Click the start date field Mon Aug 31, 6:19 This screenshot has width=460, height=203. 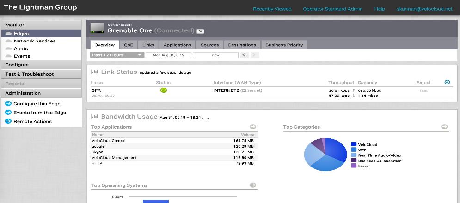[x=168, y=55]
